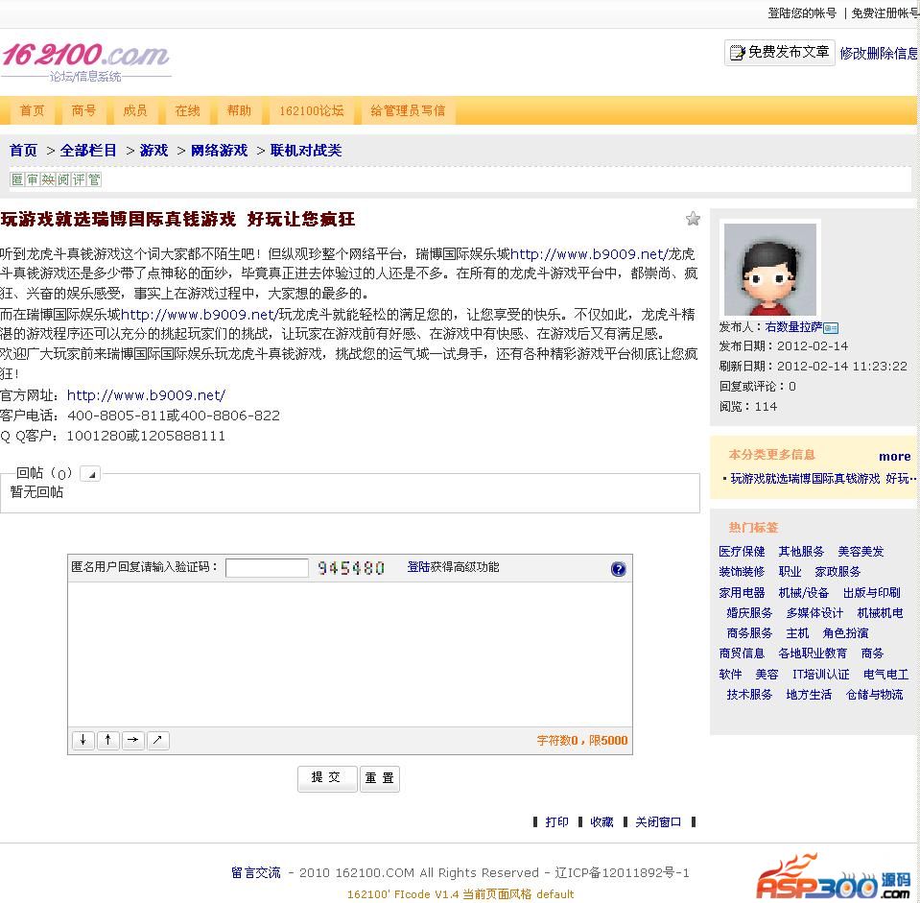Open related post 玩游戏就选瑞博国际真钱游戏
Viewport: 920px width, 903px height.
tap(823, 479)
